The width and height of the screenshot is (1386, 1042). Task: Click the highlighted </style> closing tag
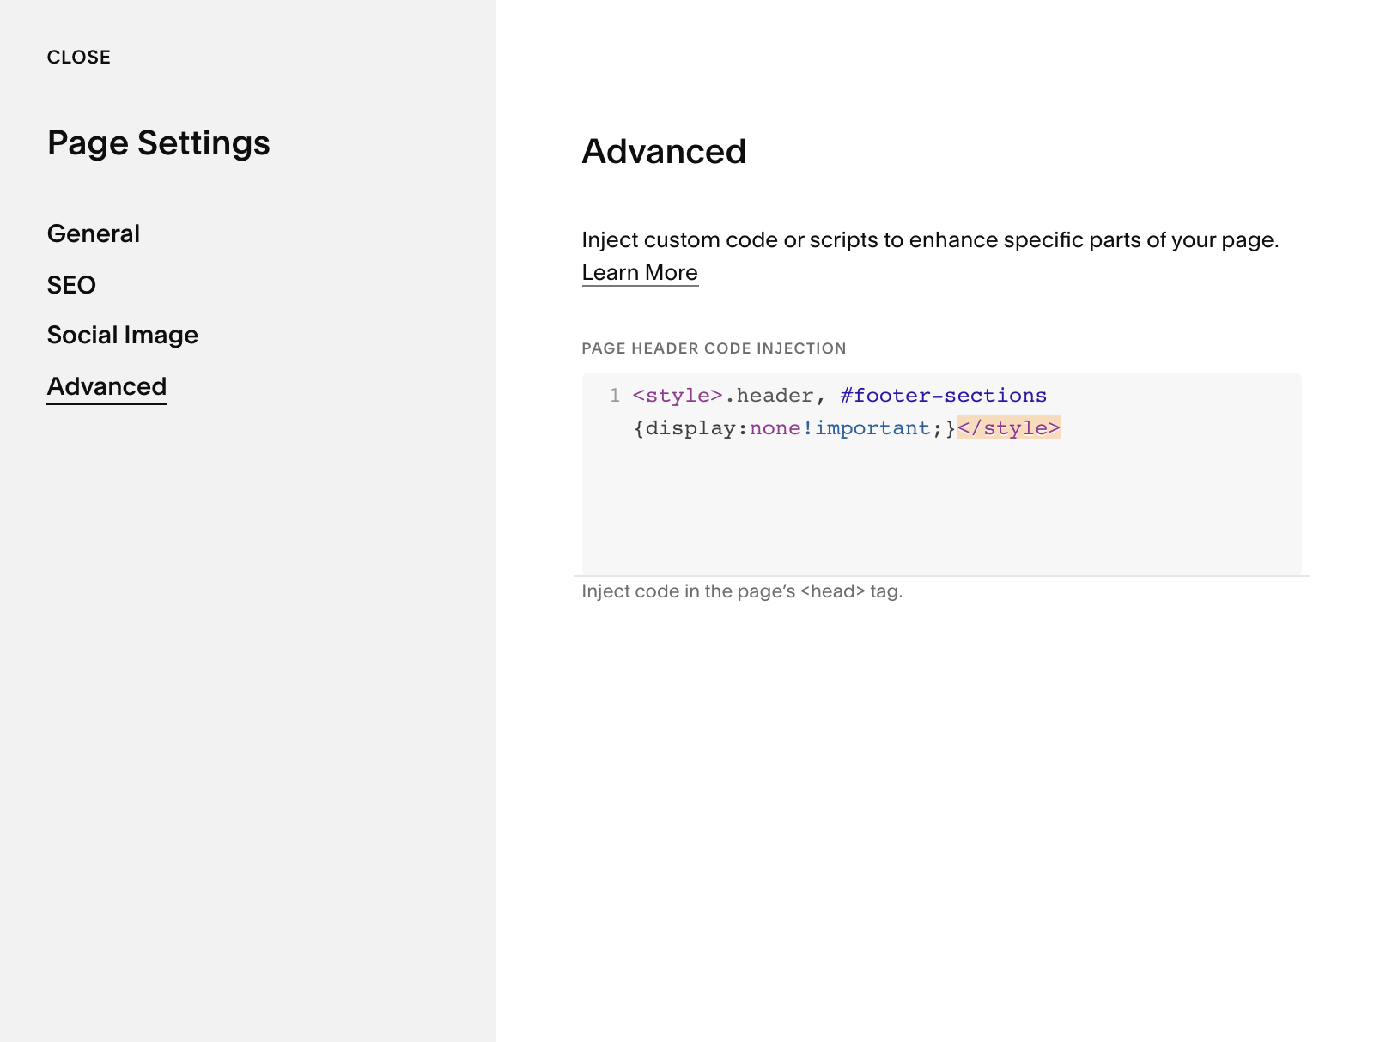pos(1009,427)
